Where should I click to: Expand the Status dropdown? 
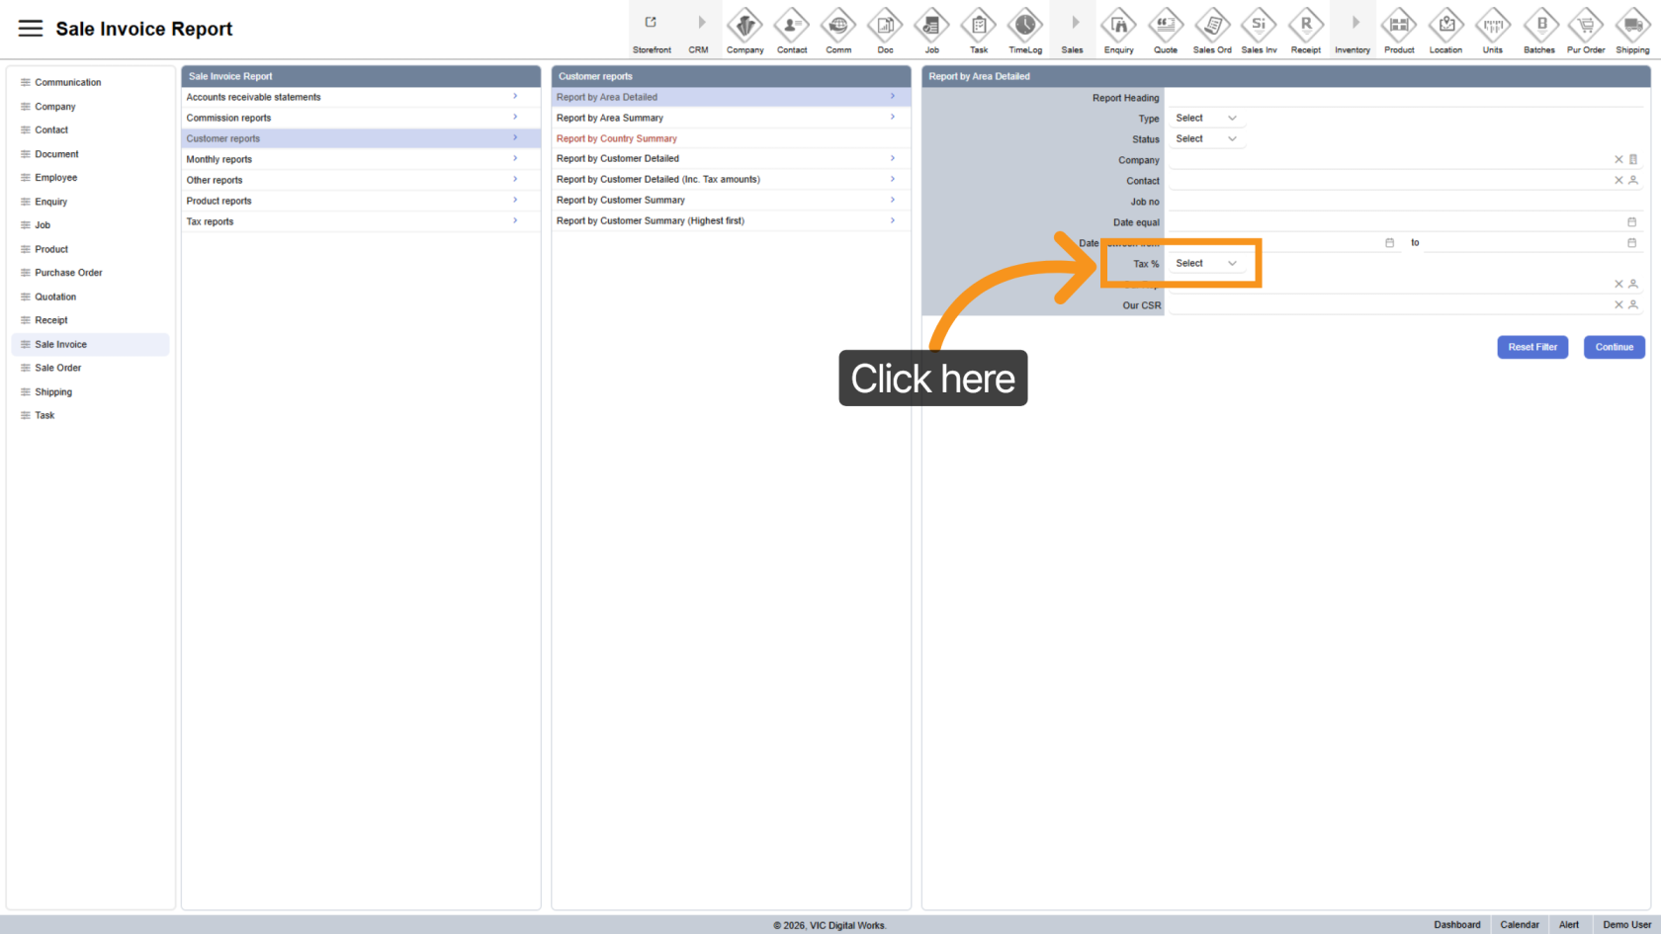pos(1205,139)
